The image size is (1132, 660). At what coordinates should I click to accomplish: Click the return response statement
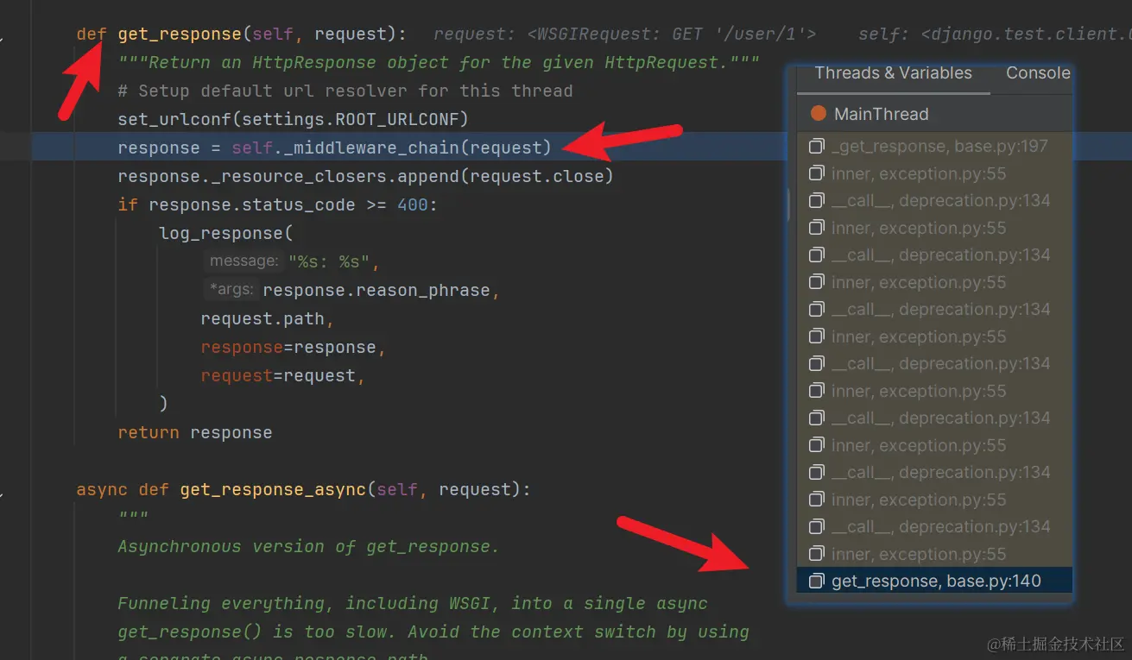tap(195, 432)
